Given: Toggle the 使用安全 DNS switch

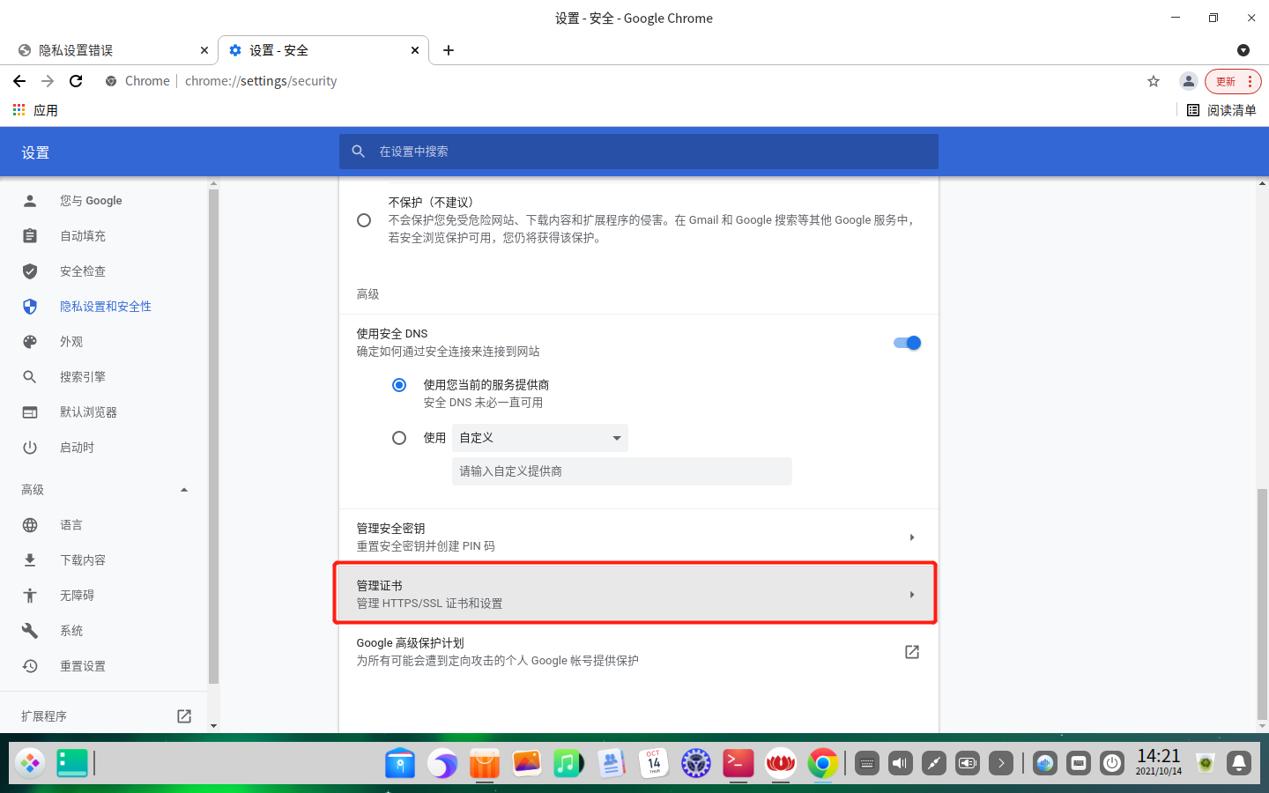Looking at the screenshot, I should click(907, 343).
